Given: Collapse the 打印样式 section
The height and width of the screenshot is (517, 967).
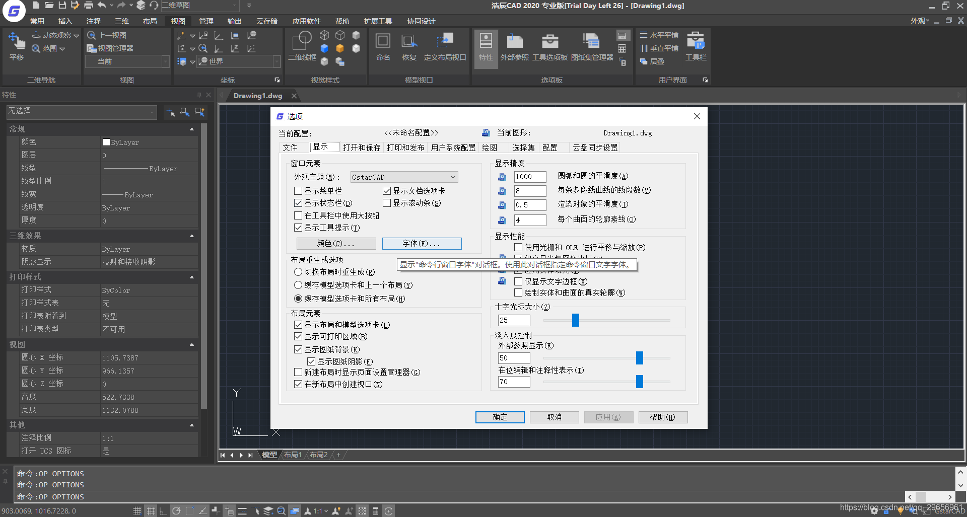Looking at the screenshot, I should click(x=192, y=277).
